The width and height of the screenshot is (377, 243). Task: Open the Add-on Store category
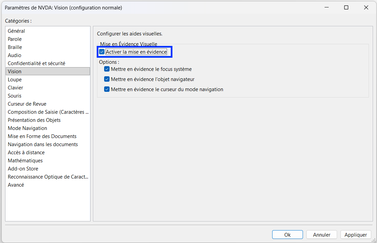[48, 169]
